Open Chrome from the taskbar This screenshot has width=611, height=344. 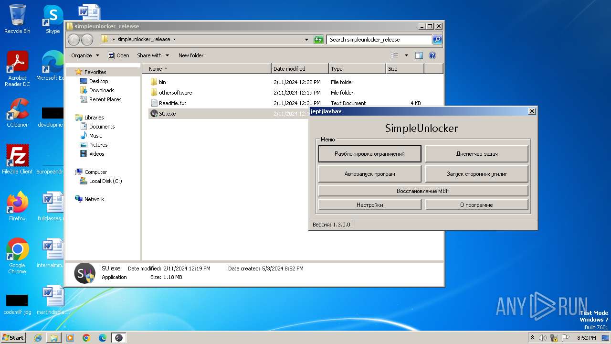coord(86,337)
